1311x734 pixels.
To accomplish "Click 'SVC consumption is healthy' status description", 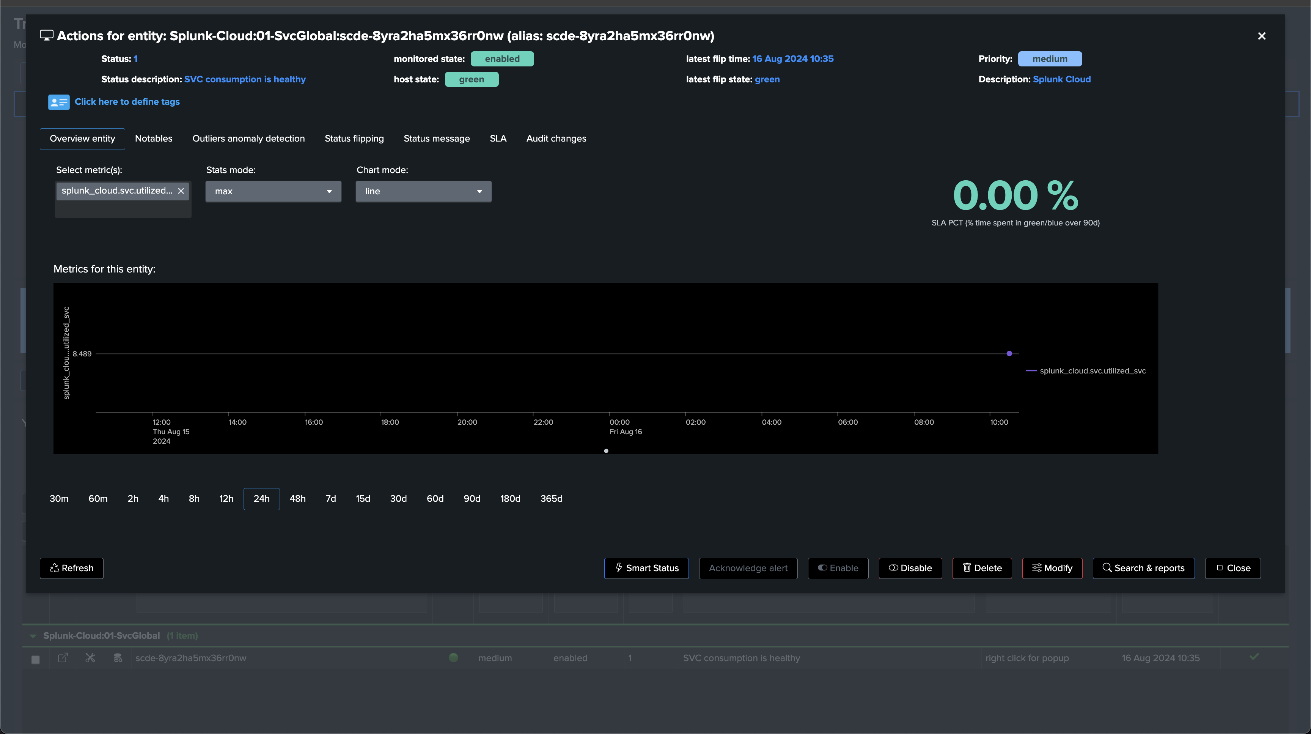I will tap(245, 79).
